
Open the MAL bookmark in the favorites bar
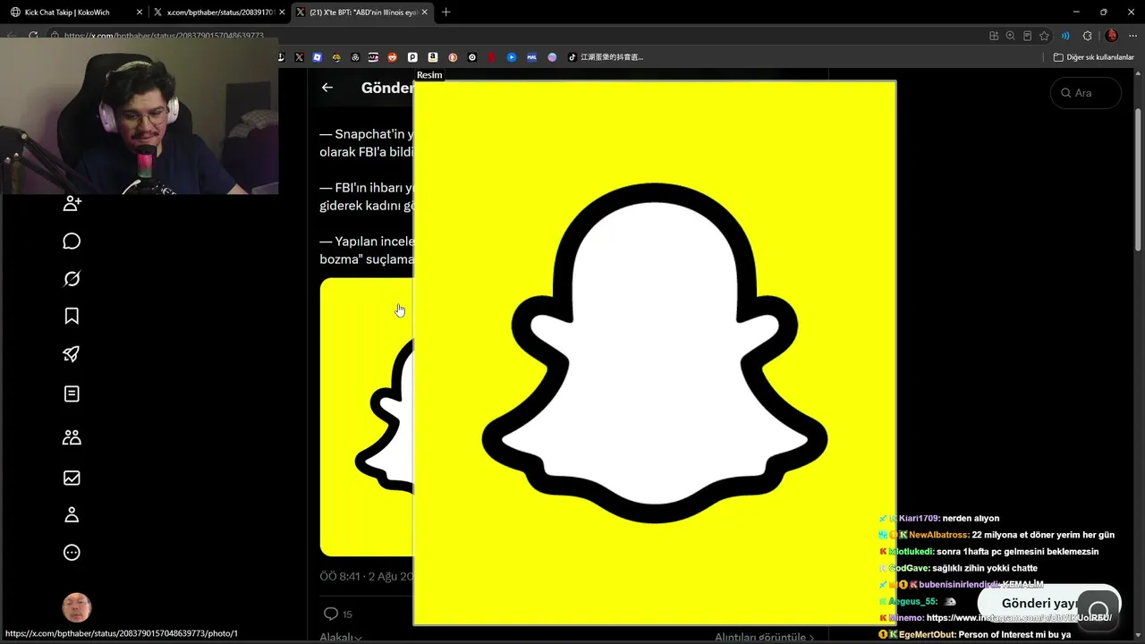(x=531, y=57)
